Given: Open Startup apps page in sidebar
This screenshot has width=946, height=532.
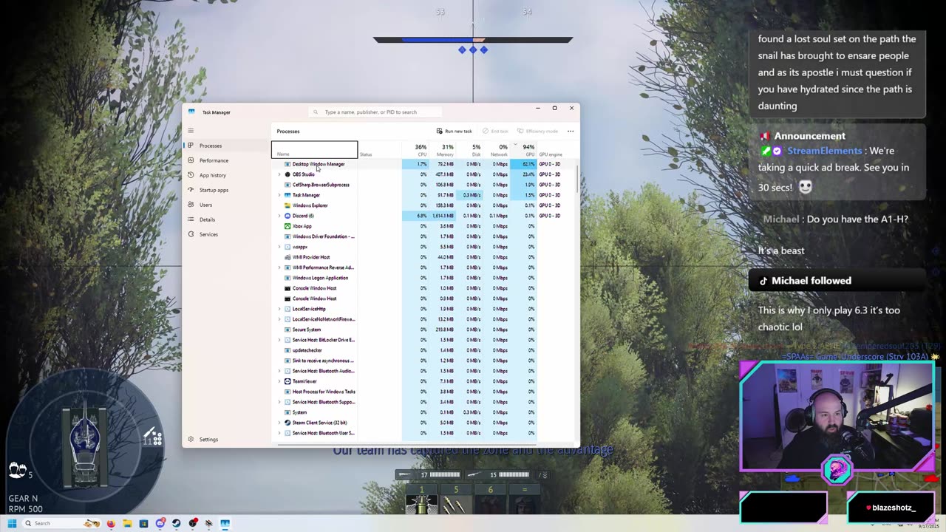Looking at the screenshot, I should (227, 190).
